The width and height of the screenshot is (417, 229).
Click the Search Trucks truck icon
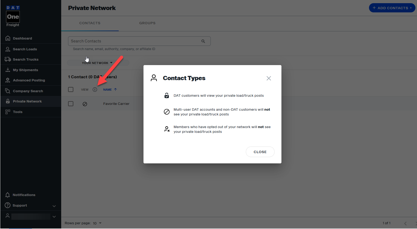click(x=8, y=59)
